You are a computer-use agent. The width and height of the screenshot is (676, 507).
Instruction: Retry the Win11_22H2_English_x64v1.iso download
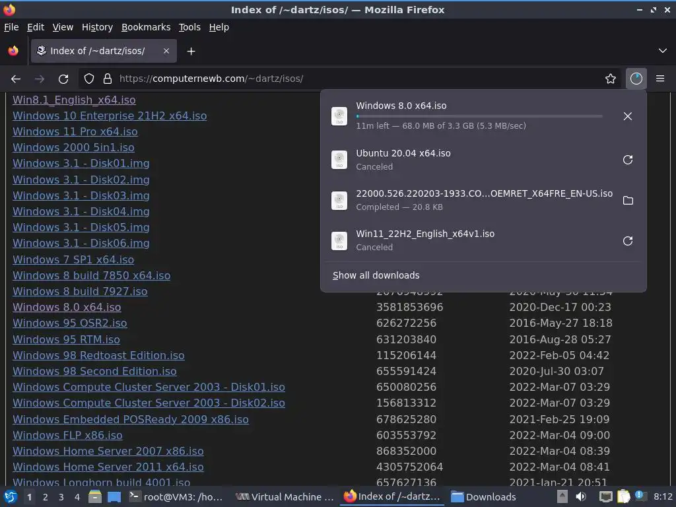[x=628, y=241]
